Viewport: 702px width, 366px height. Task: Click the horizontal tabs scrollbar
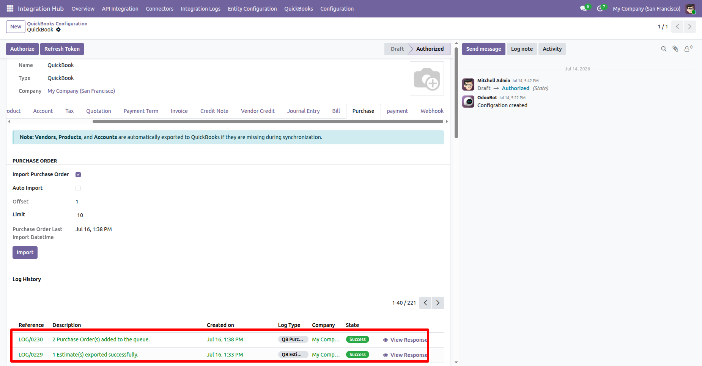point(268,122)
